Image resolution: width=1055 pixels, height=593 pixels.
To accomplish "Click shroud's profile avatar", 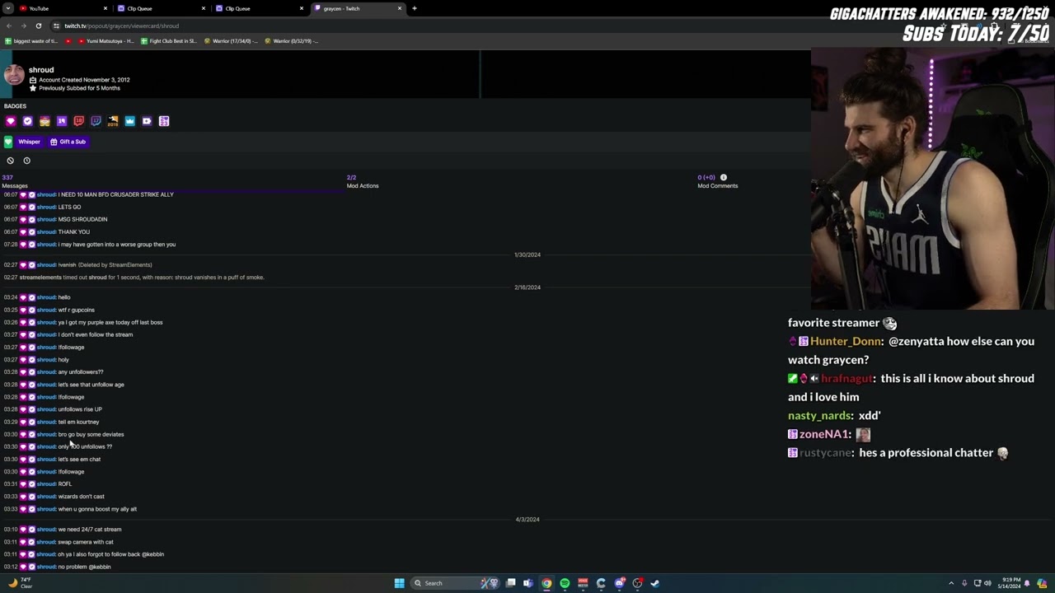I will (14, 74).
